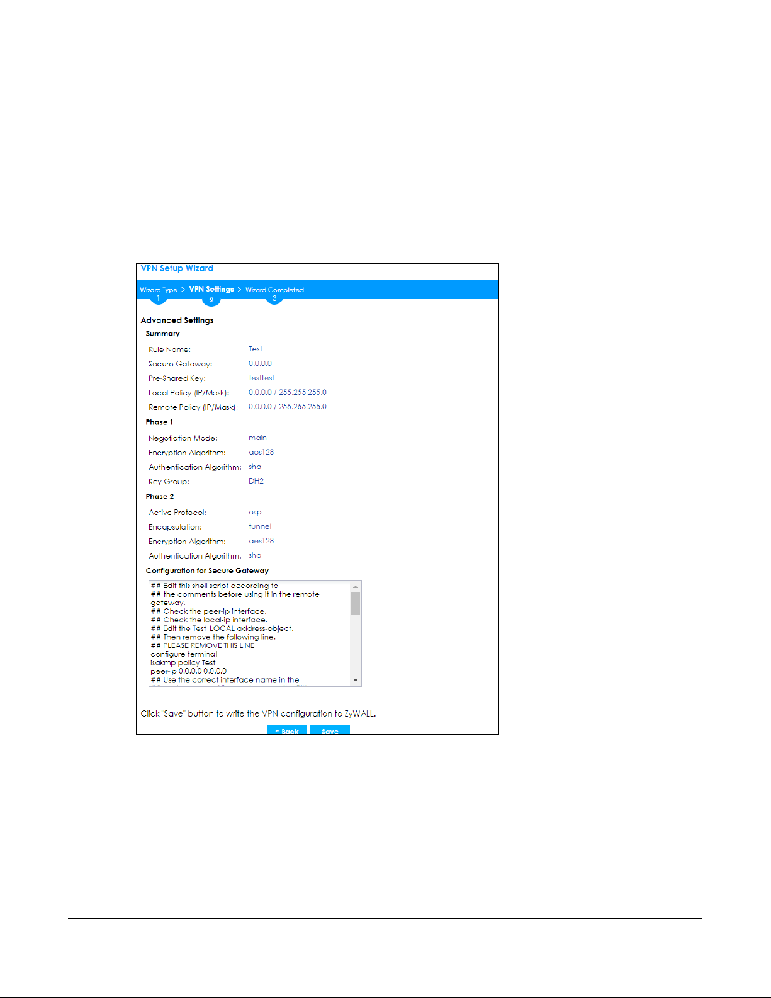This screenshot has height=998, width=771.
Task: Click the Secure Gateway value 0.0.0.0
Action: tap(260, 363)
